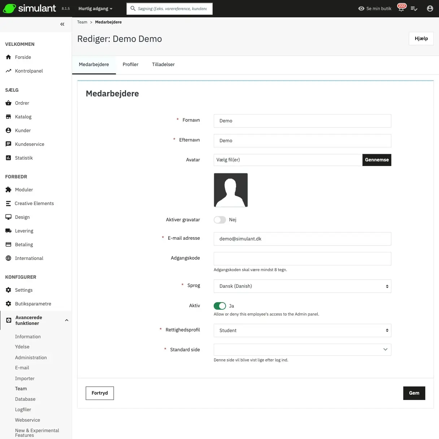Click the Gem save button
439x439 pixels.
pos(414,393)
